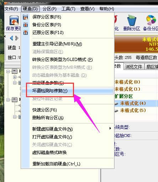
Task: Click the 删除分区 trash bin icon
Action: click(132, 20)
